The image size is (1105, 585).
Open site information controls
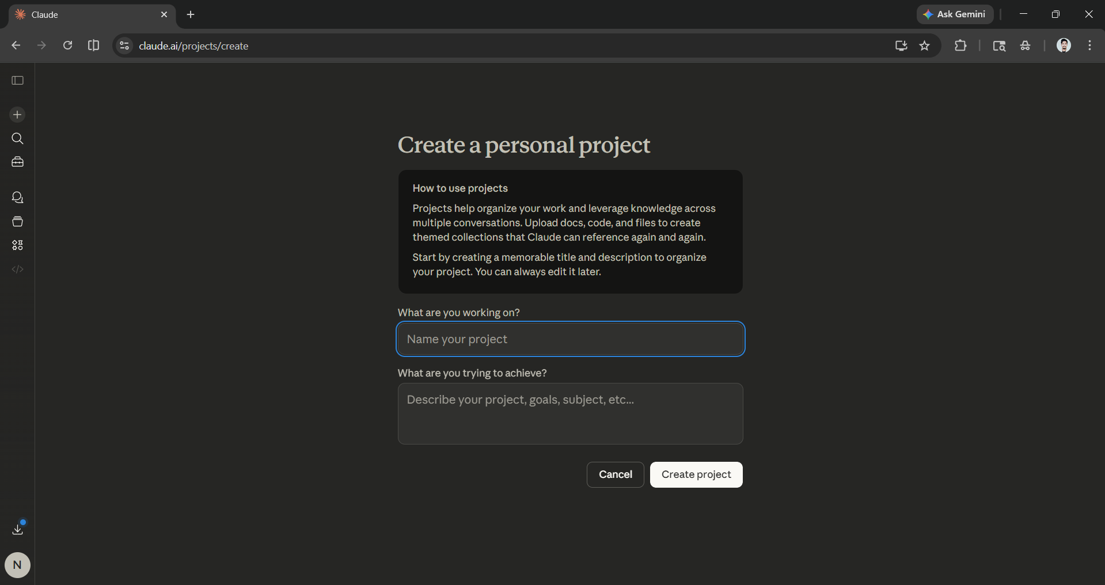(x=124, y=45)
